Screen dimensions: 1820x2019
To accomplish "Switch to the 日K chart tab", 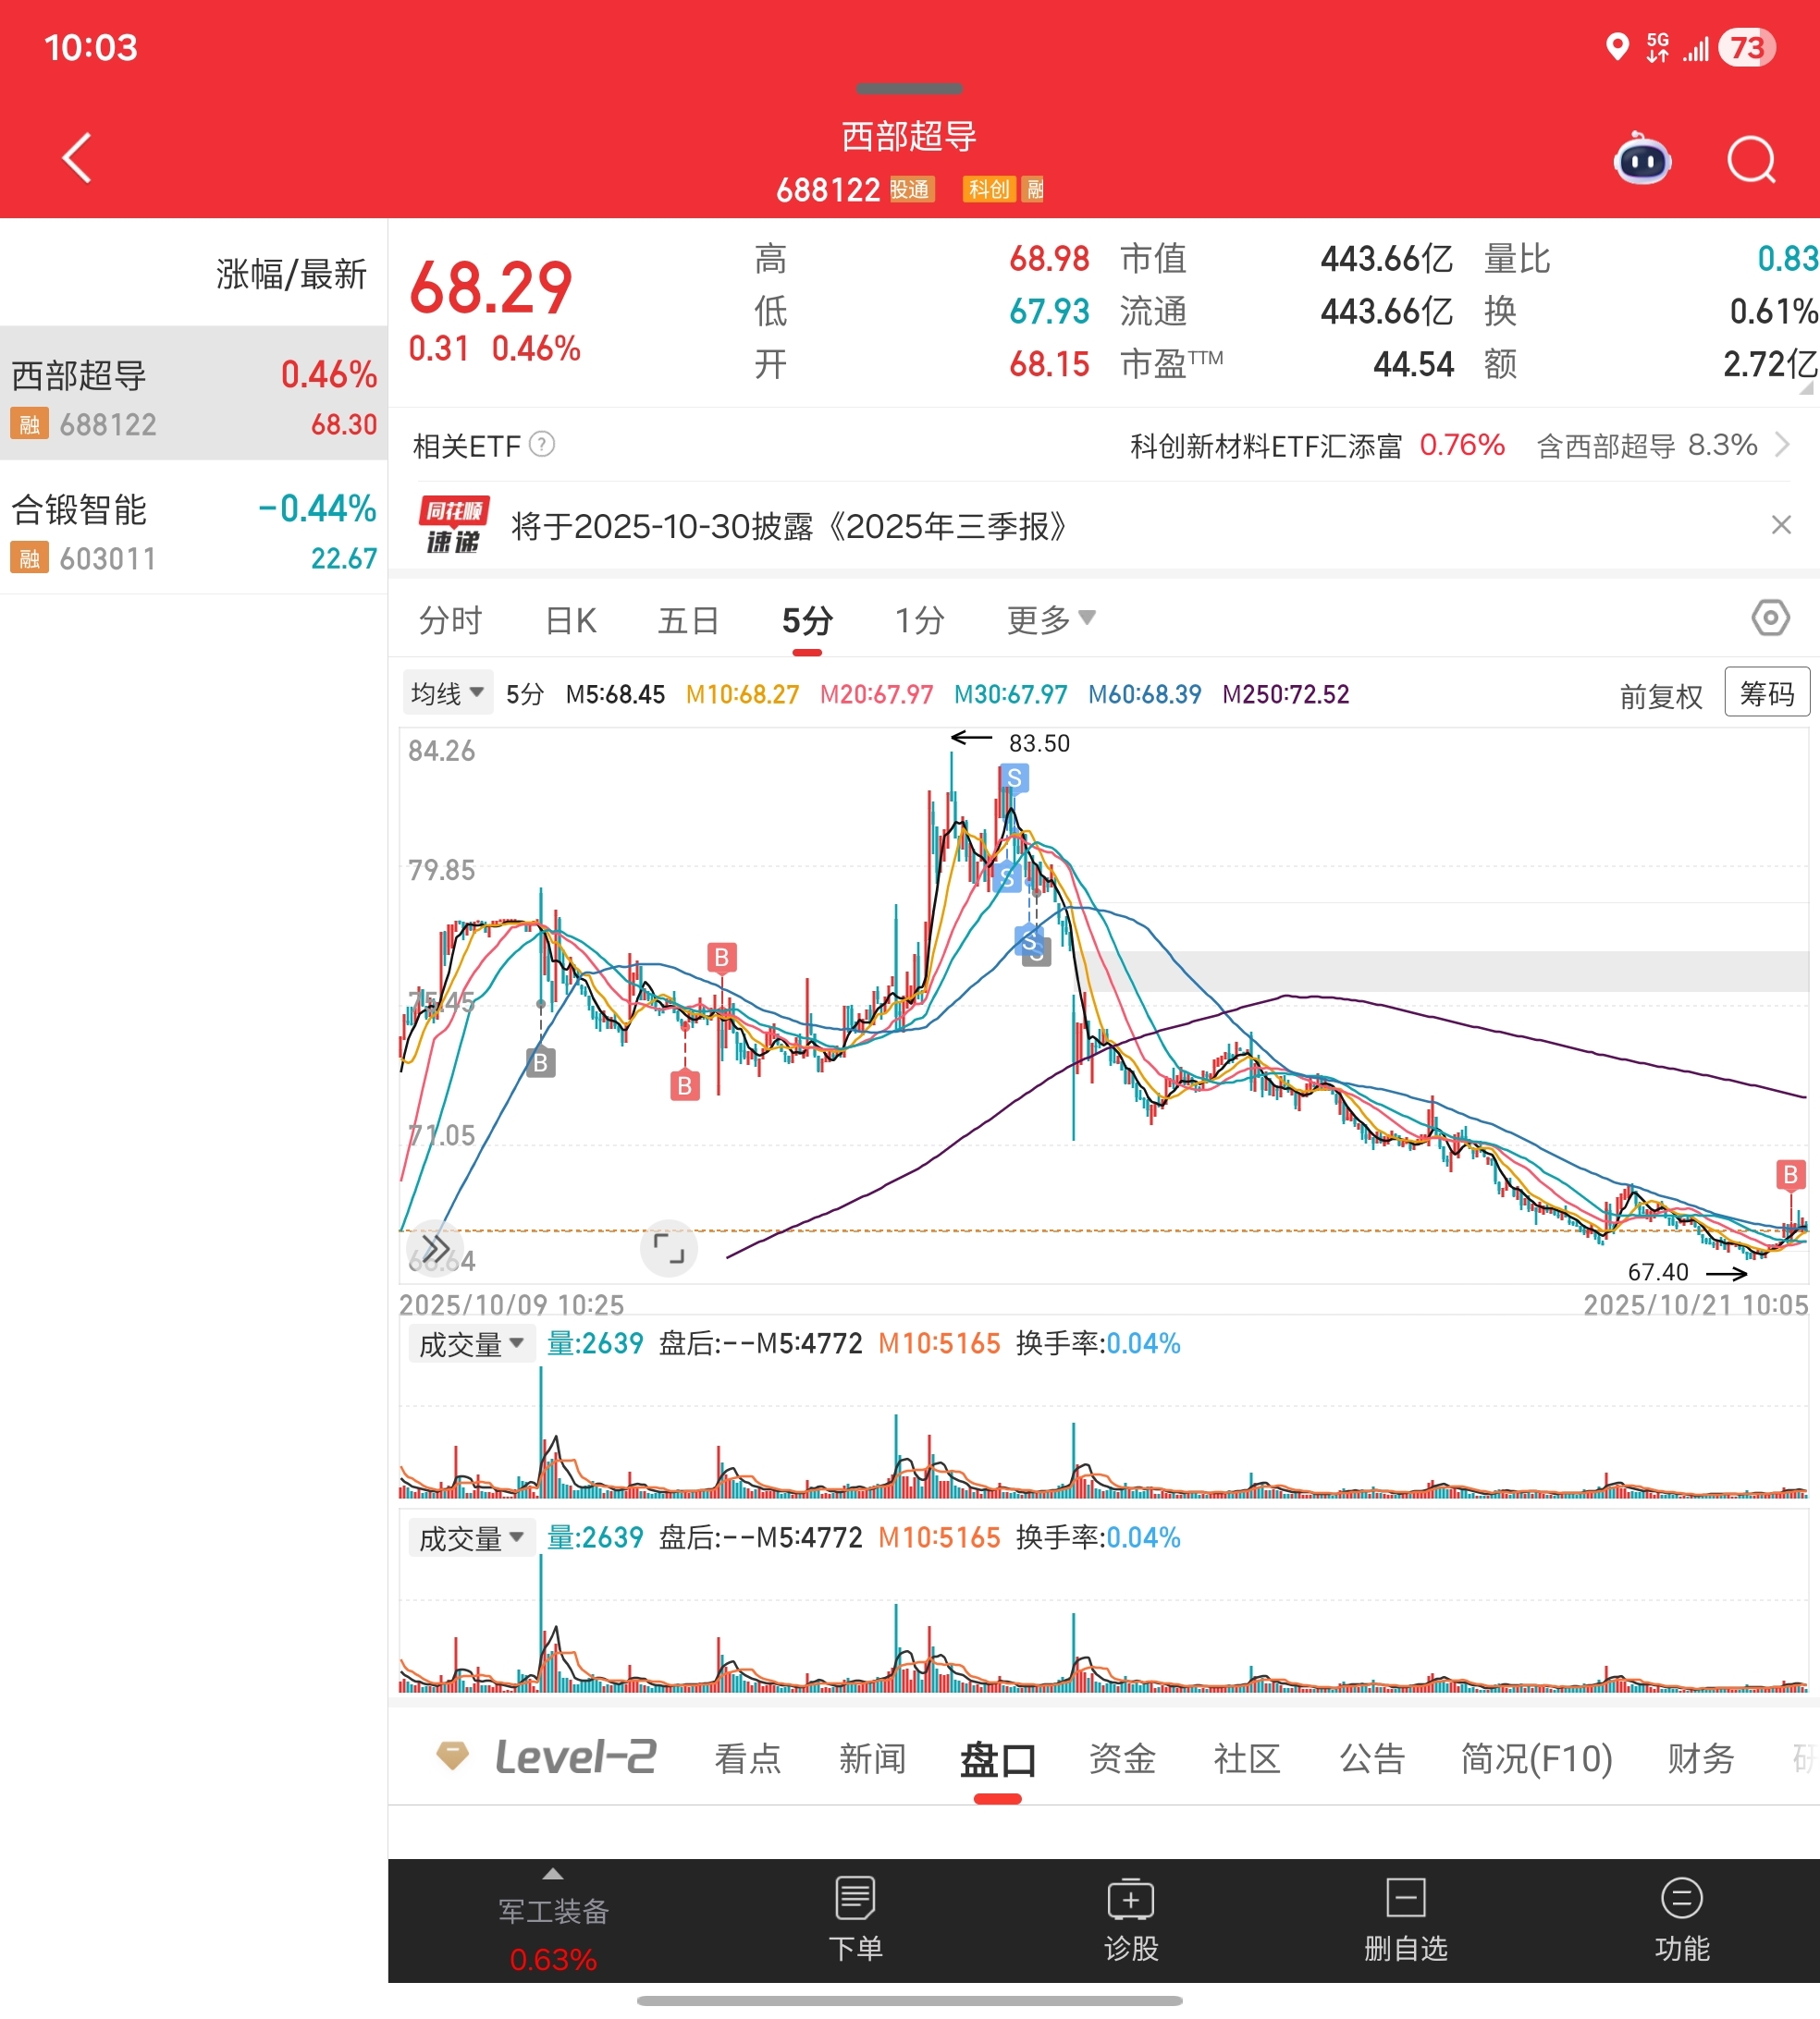I will click(x=571, y=620).
